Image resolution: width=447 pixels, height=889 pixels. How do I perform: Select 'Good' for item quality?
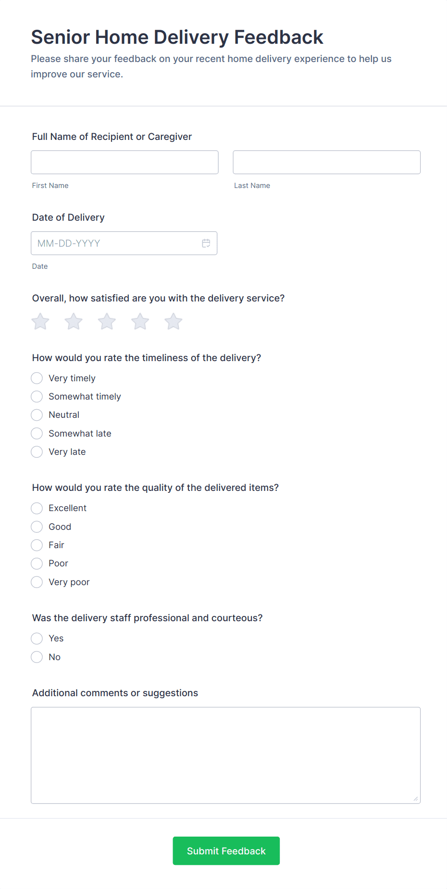click(37, 527)
